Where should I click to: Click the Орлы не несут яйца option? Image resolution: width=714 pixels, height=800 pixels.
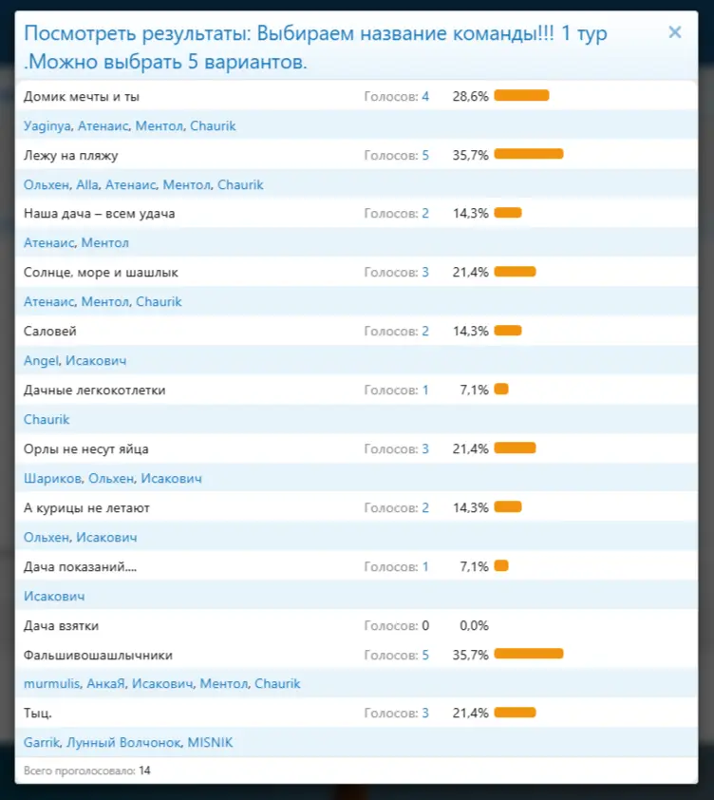click(x=85, y=449)
